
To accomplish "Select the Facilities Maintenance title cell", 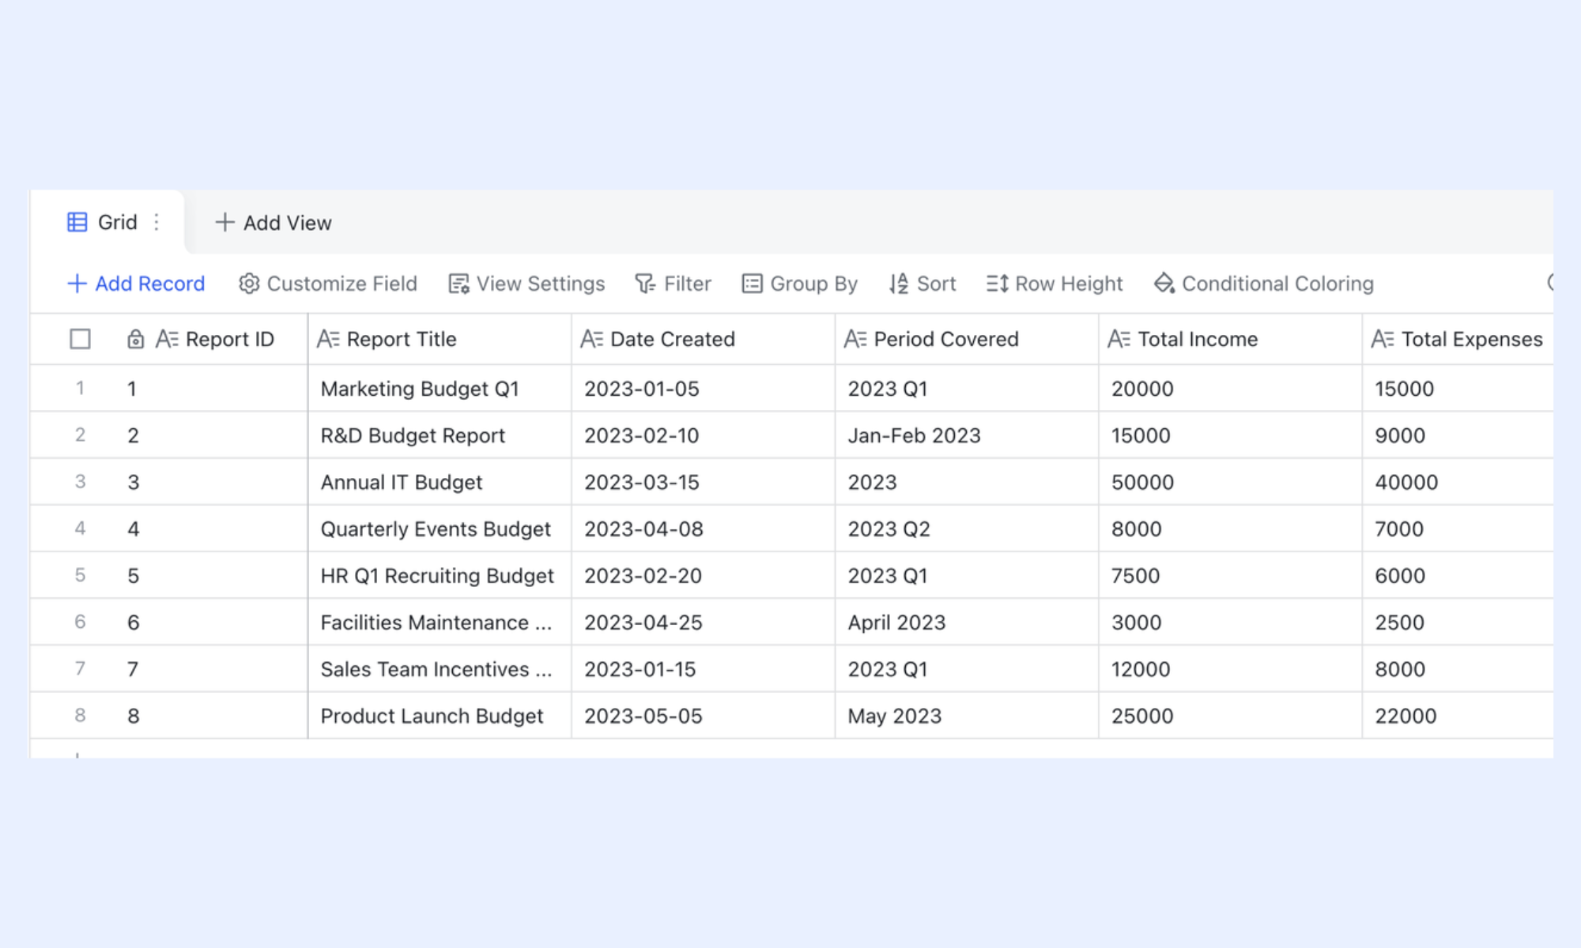I will click(x=440, y=623).
